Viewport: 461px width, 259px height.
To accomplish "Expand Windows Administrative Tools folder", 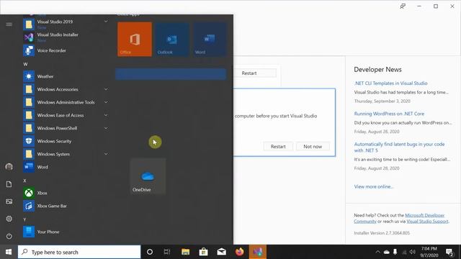I will point(106,102).
